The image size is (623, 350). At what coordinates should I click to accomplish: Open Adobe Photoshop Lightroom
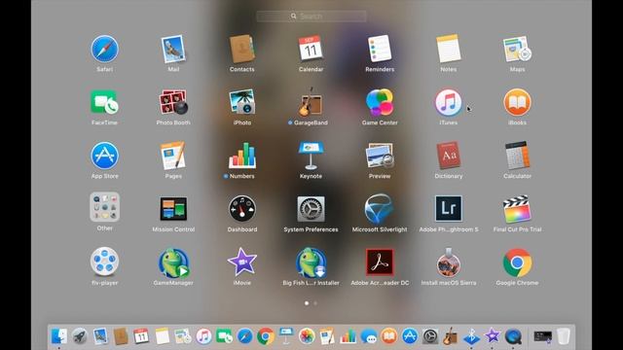pyautogui.click(x=448, y=209)
